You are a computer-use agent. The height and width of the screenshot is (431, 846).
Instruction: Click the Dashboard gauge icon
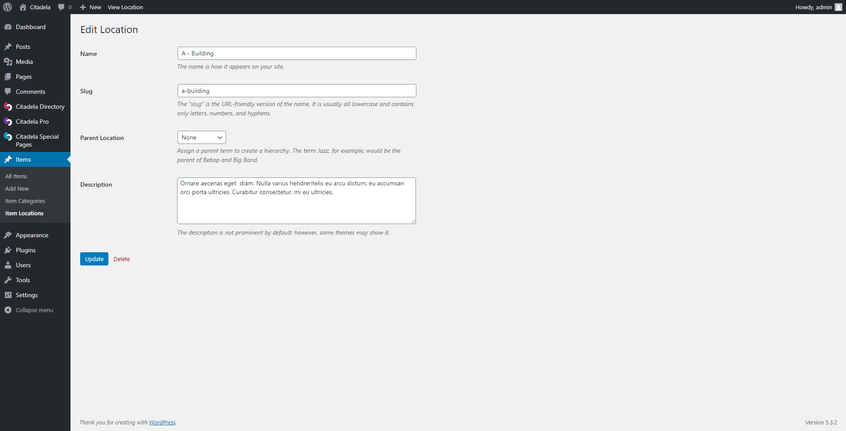(x=8, y=27)
